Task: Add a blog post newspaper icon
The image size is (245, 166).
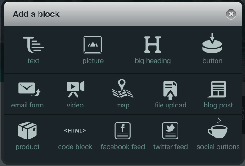Action: [x=217, y=89]
